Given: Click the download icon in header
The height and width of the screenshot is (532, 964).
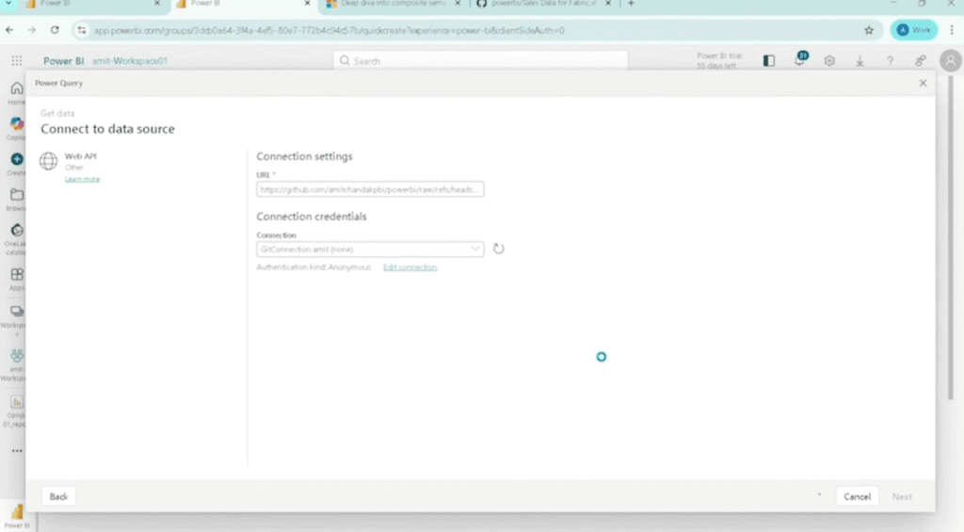Looking at the screenshot, I should click(860, 60).
